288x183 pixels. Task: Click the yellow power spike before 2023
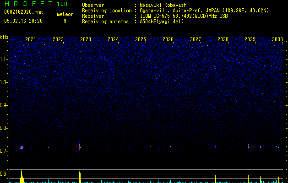click(80, 176)
